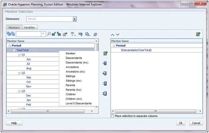Screen dimensions: 209x133
Task: Click the left tree scroll up arrow
Action: pyautogui.click(x=97, y=41)
